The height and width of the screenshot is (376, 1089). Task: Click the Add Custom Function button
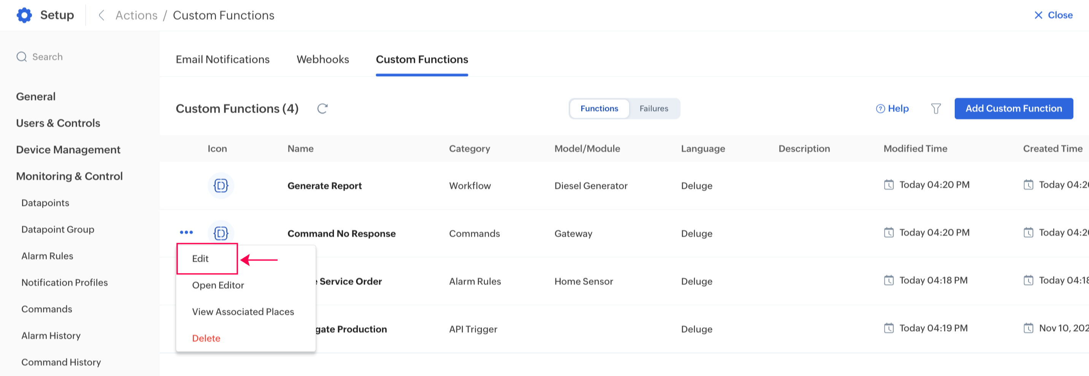pyautogui.click(x=1013, y=109)
